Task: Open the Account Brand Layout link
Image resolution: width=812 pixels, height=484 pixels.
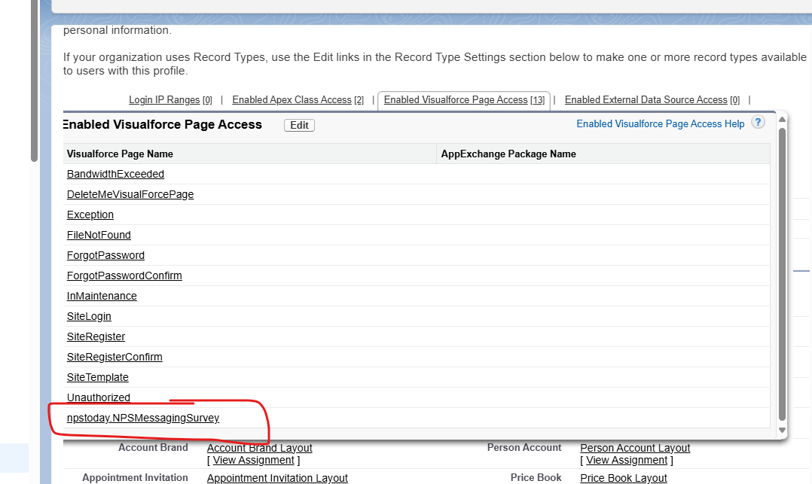Action: click(x=259, y=447)
